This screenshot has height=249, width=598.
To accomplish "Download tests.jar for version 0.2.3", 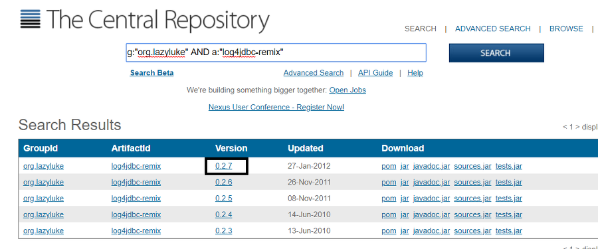I will tap(509, 230).
